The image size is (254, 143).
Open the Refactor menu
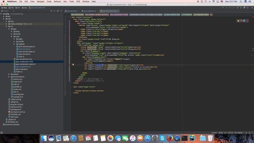coord(57,2)
